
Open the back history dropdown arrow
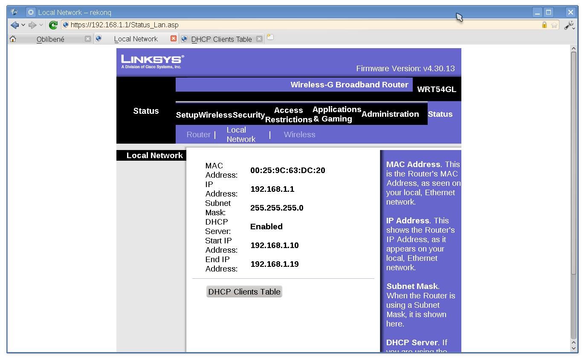coord(23,25)
